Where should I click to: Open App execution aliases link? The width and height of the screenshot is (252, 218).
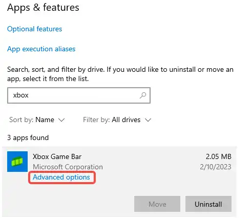tap(41, 49)
